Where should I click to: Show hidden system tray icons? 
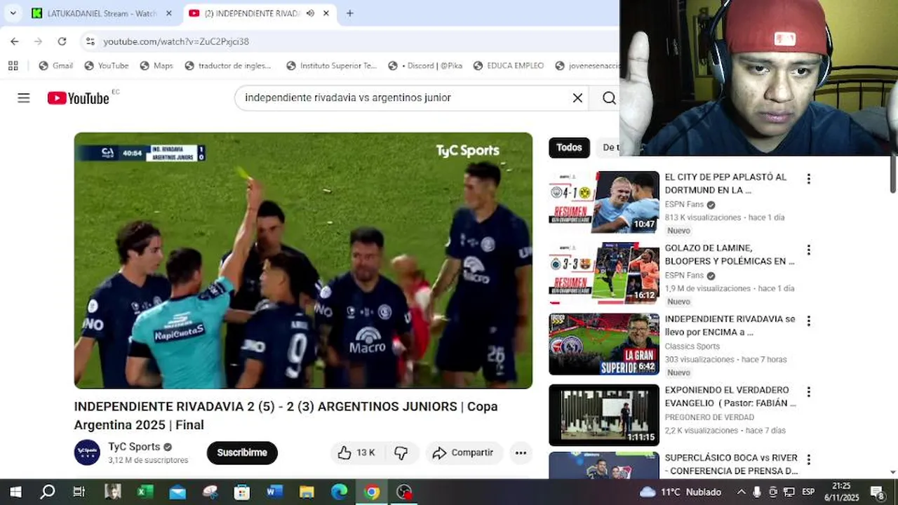coord(741,492)
